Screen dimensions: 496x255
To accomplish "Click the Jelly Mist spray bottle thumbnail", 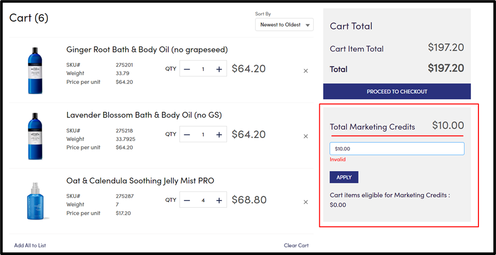I will click(x=35, y=201).
